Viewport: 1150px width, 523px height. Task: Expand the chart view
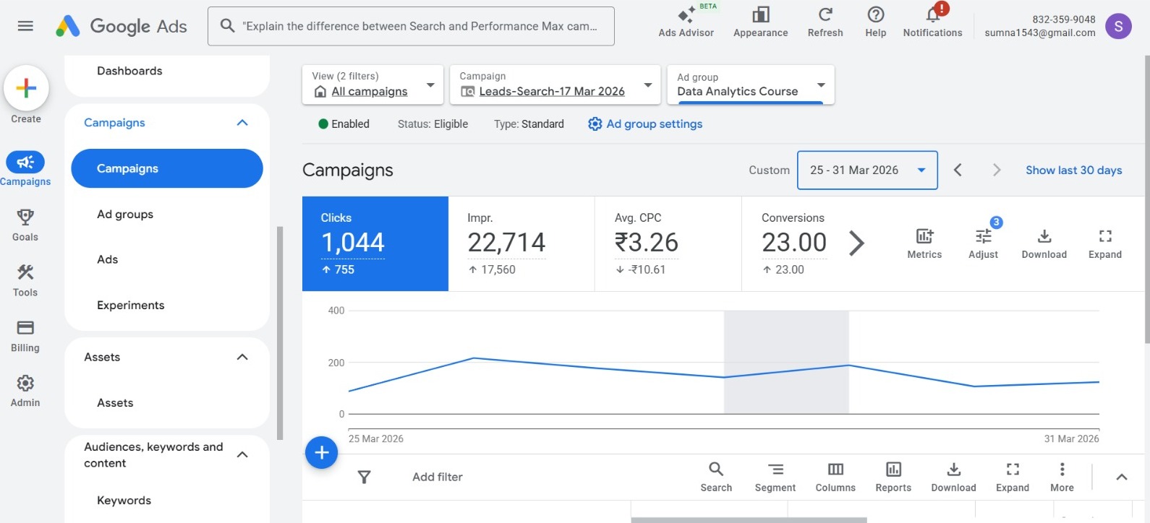1104,243
